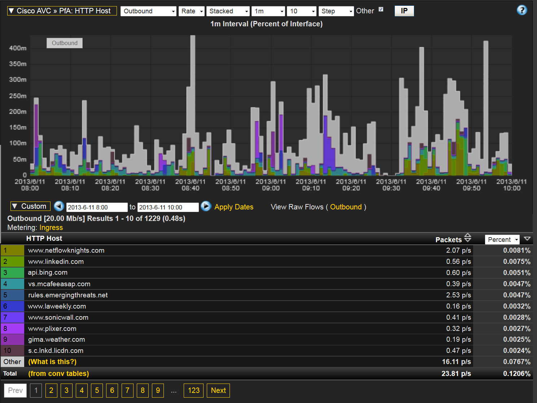The height and width of the screenshot is (403, 537).
Task: Open the 'What is this?' link
Action: [x=52, y=362]
